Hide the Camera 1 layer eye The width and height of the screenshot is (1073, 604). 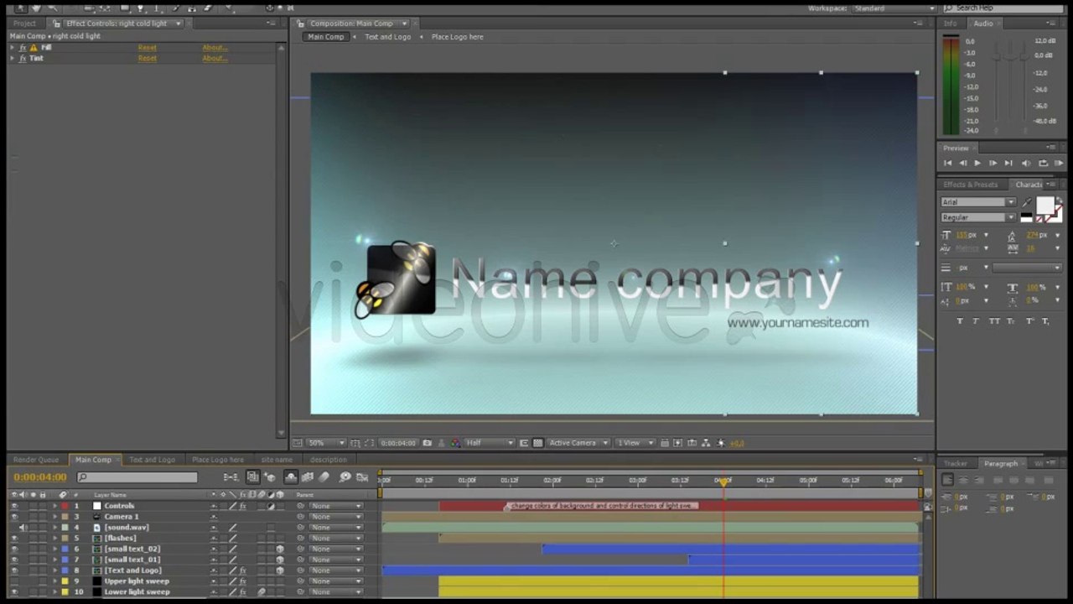14,517
